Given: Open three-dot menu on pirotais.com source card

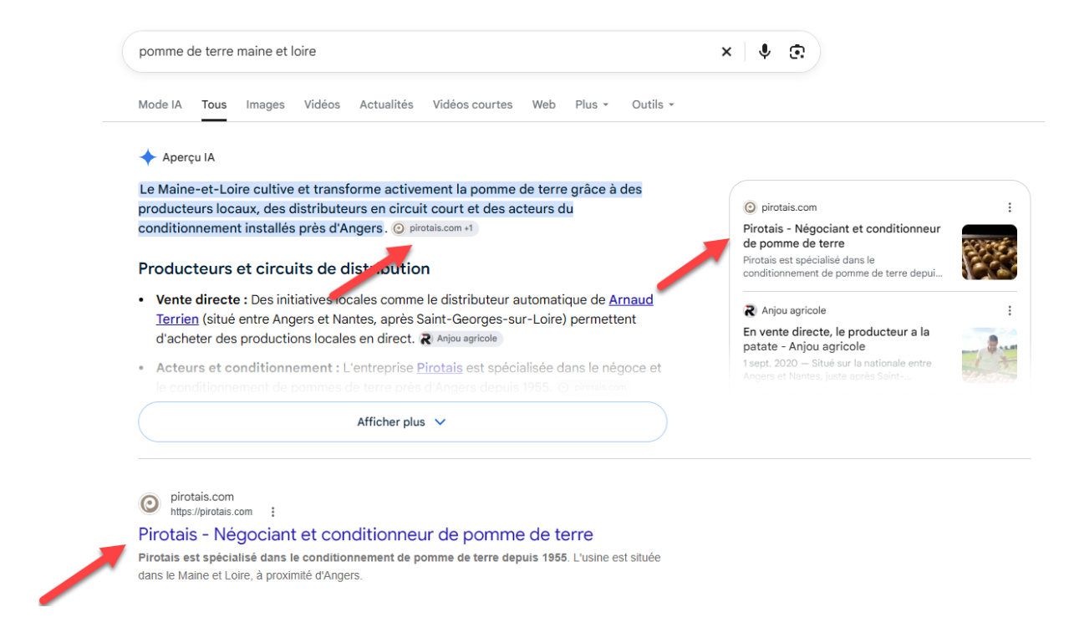Looking at the screenshot, I should (1010, 207).
